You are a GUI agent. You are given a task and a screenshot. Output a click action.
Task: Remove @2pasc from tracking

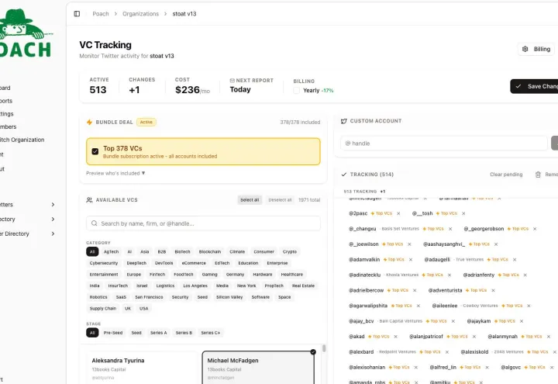pos(398,213)
